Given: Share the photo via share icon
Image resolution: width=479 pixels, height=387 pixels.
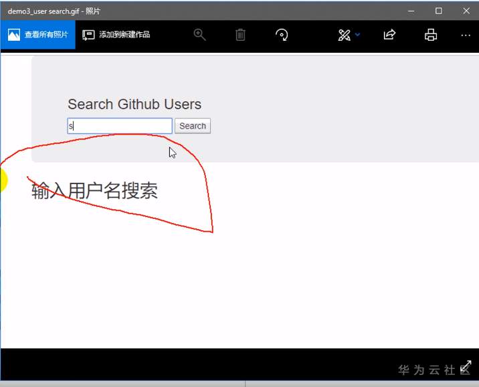Looking at the screenshot, I should (389, 35).
